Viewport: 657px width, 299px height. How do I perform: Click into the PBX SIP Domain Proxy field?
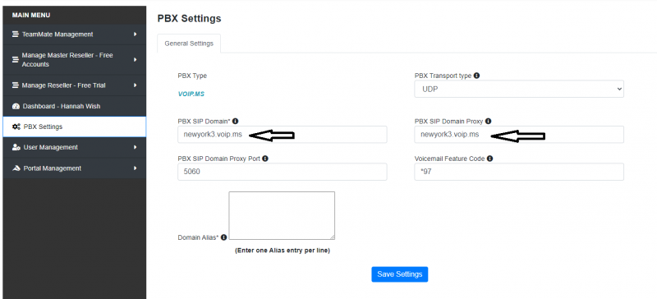[519, 135]
